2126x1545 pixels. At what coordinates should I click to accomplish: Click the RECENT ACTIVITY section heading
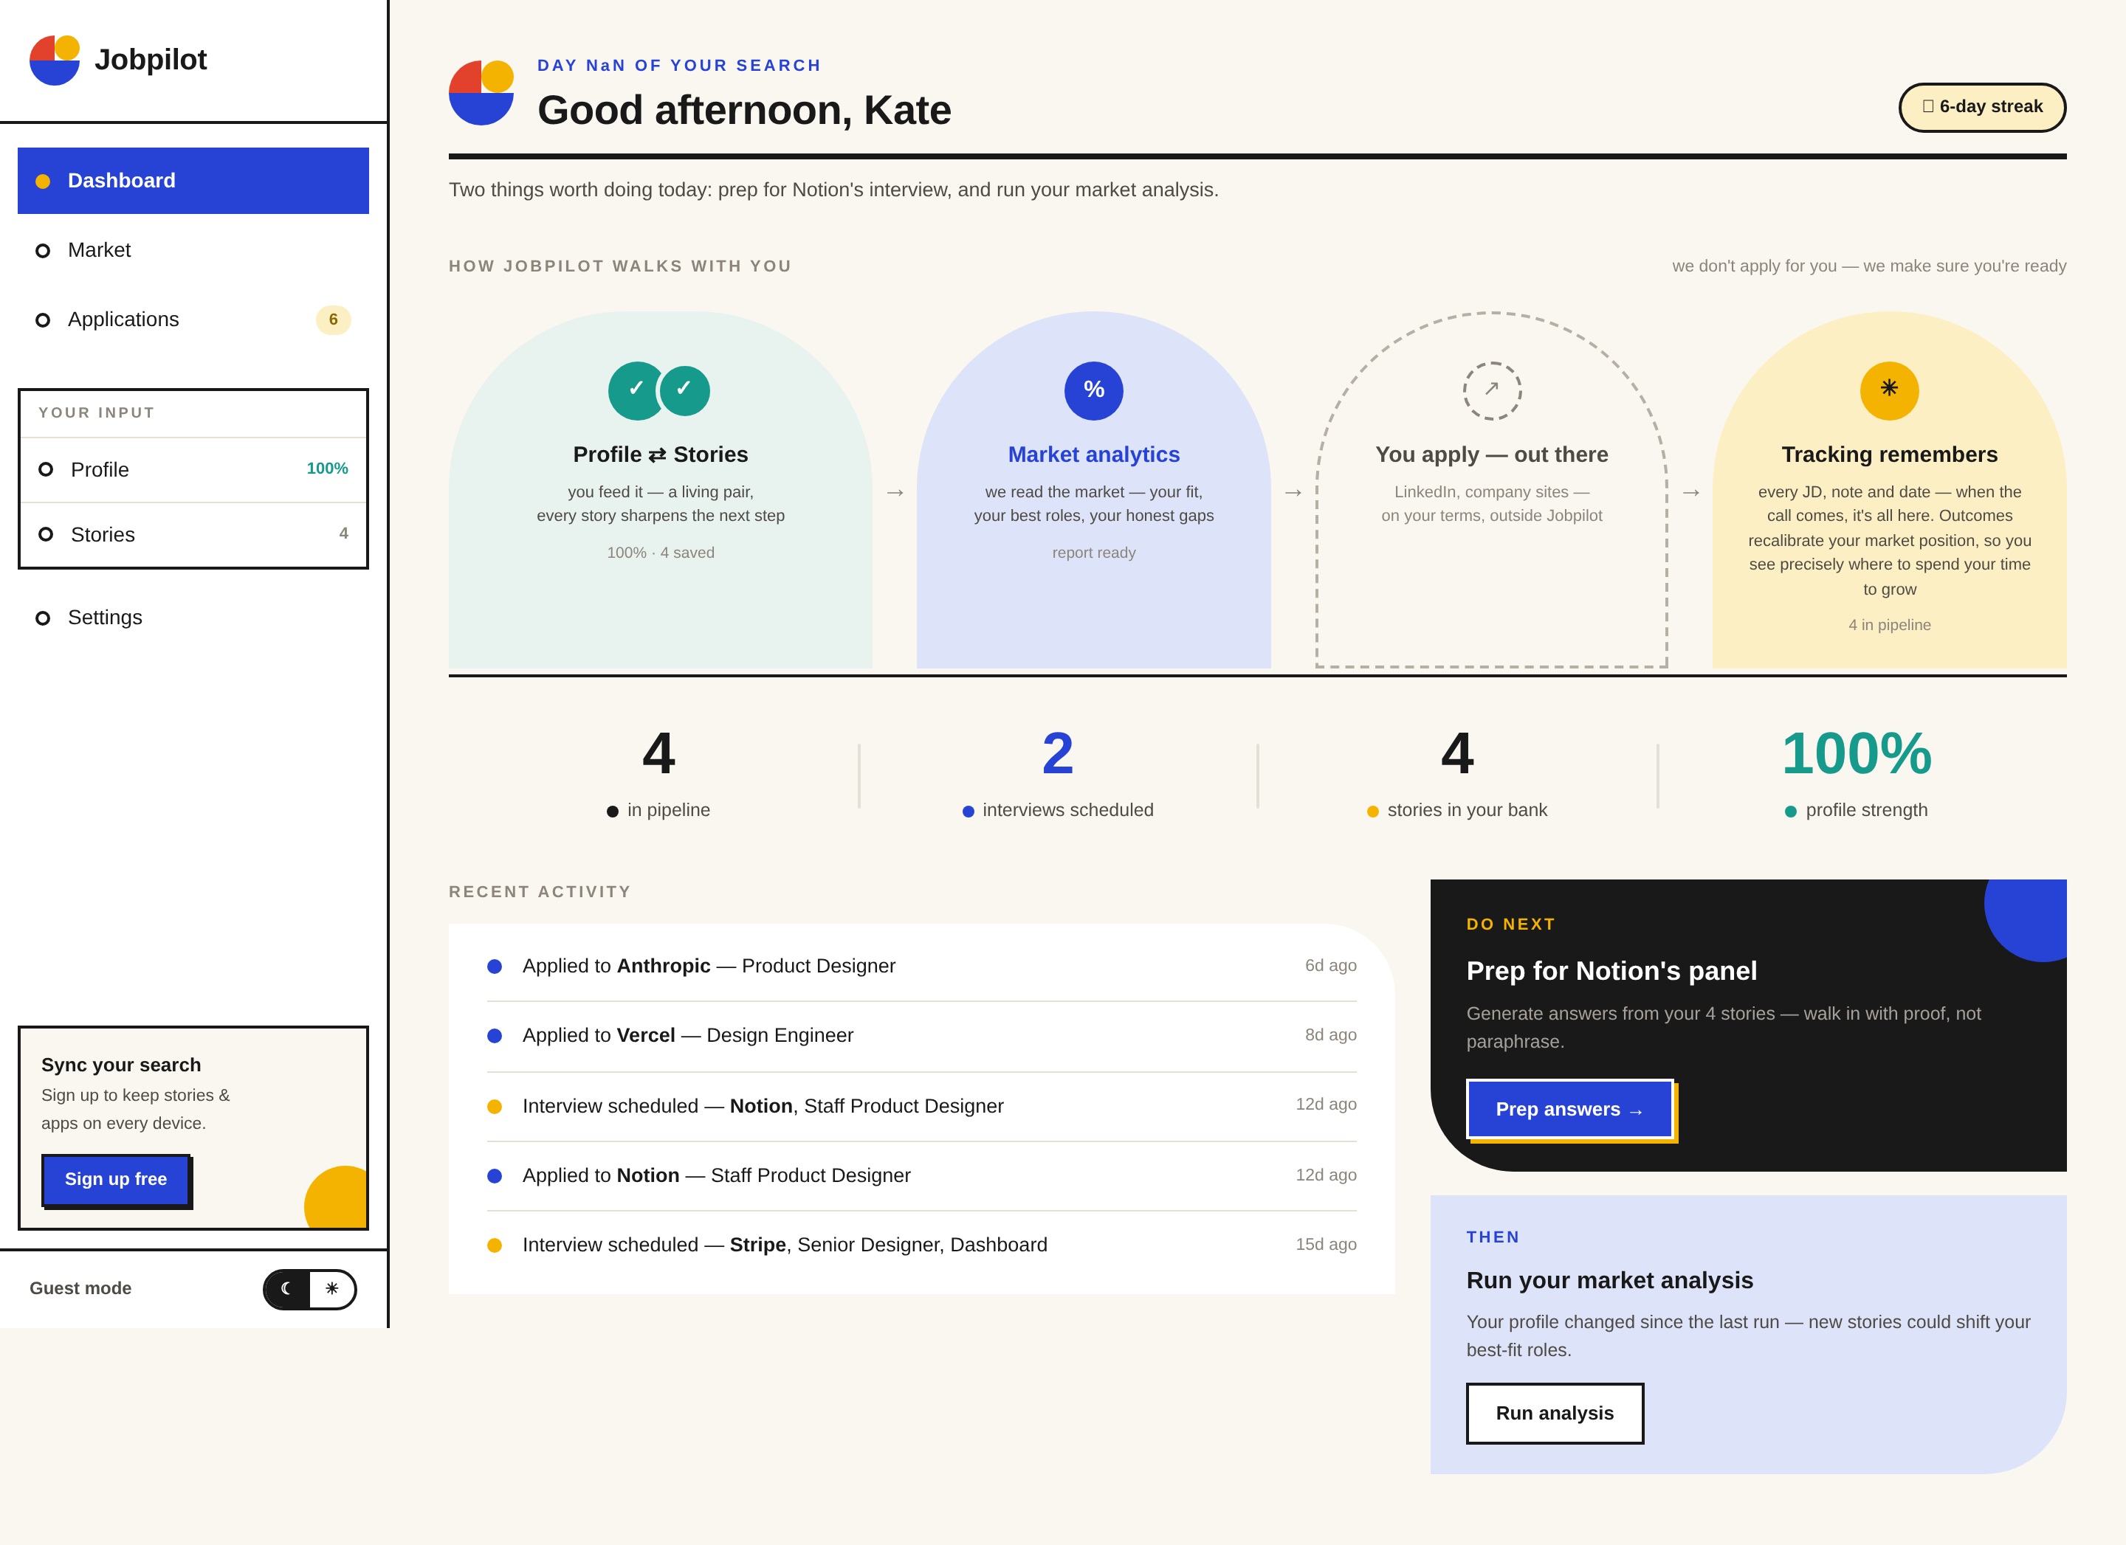(540, 892)
